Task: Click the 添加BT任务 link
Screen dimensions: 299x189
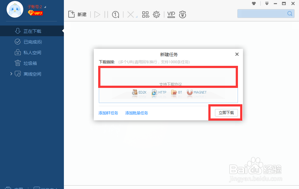Action: 108,113
